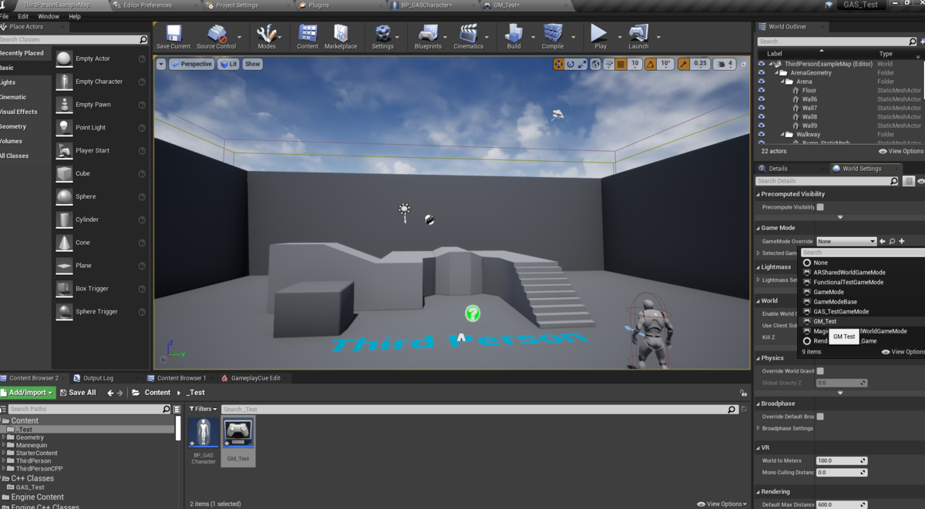Toggle visibility of Wall9 in World Outliner
This screenshot has height=509, width=925.
(762, 126)
